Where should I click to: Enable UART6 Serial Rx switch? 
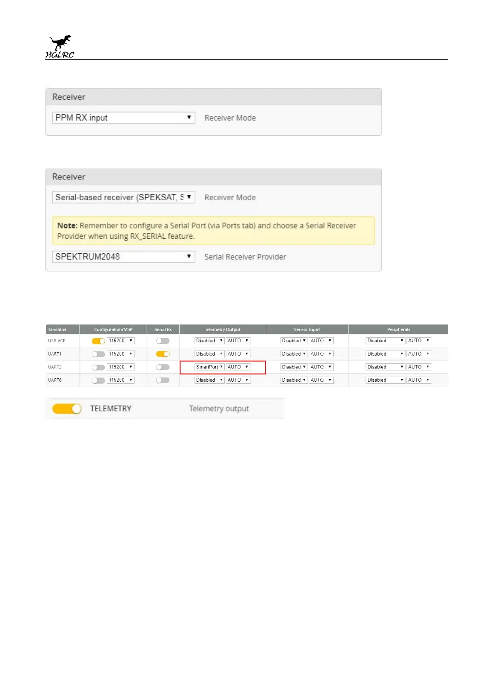point(163,380)
